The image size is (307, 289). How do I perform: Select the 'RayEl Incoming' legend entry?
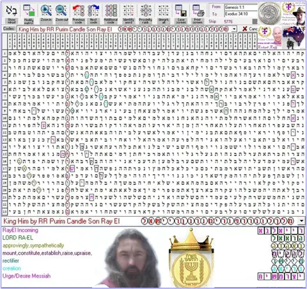(x=20, y=230)
